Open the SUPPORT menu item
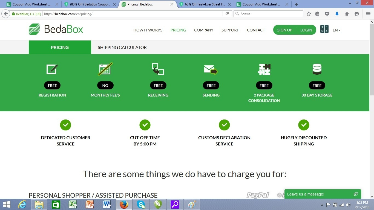 pyautogui.click(x=230, y=30)
